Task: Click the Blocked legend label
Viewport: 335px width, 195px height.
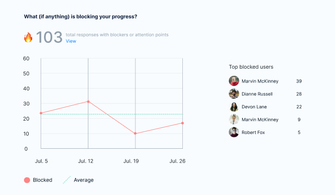Action: [x=43, y=180]
